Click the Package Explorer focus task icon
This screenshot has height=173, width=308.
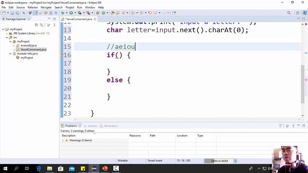click(x=49, y=25)
